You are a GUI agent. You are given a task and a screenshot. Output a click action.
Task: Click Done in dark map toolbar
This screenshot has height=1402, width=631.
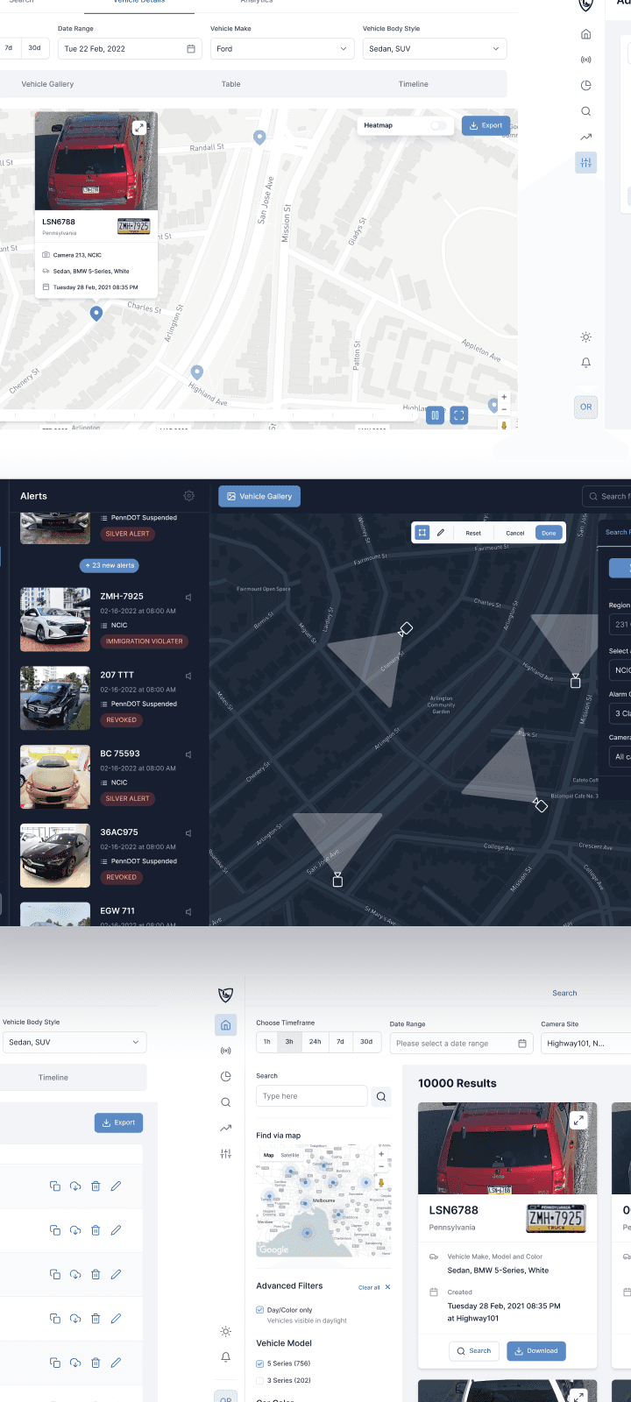tap(549, 533)
